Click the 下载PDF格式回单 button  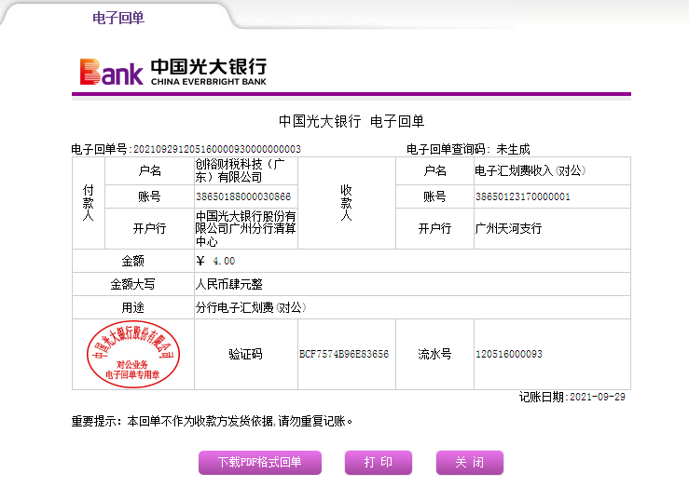pos(259,463)
